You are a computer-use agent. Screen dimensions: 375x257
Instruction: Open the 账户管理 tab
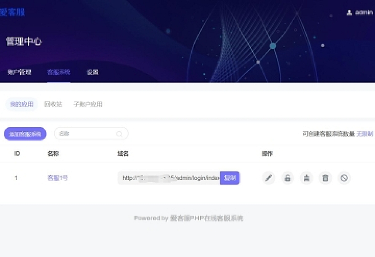[19, 72]
